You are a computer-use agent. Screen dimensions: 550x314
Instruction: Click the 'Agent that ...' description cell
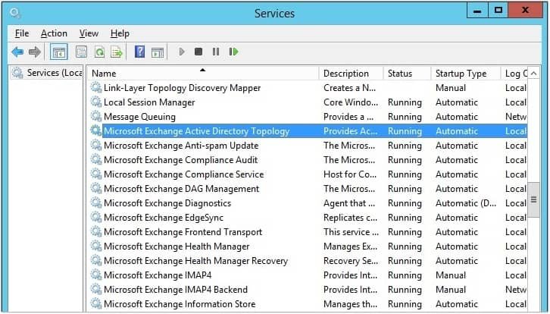pyautogui.click(x=349, y=203)
